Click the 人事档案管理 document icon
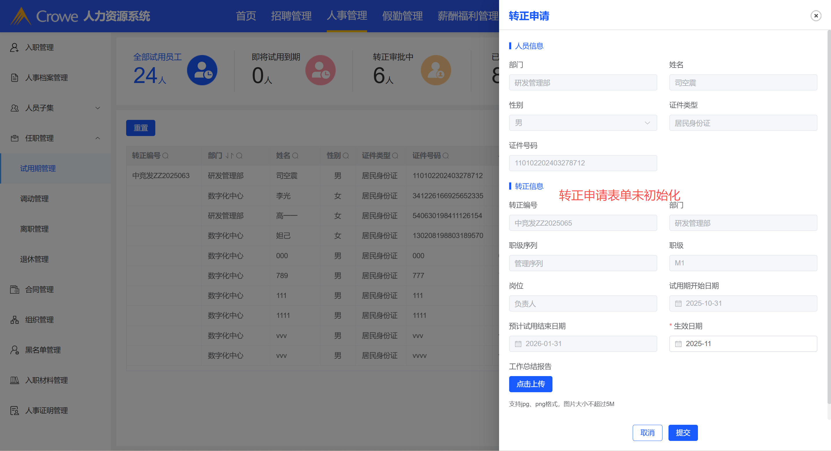The height and width of the screenshot is (451, 831). [x=14, y=78]
